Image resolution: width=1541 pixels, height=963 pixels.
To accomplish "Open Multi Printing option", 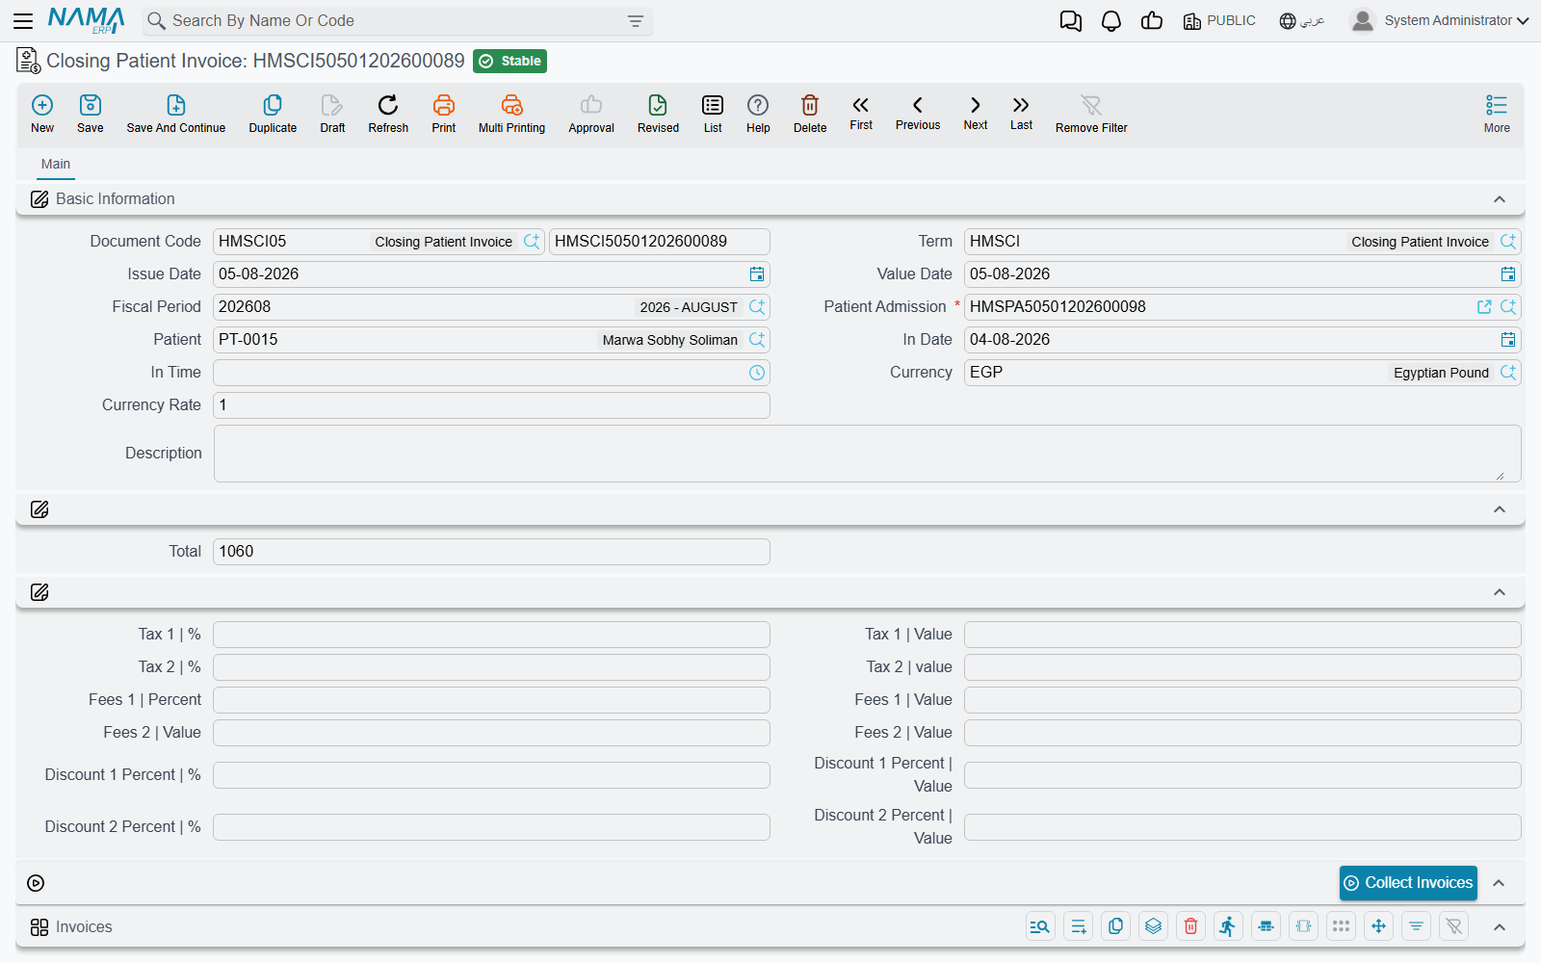I will [511, 105].
